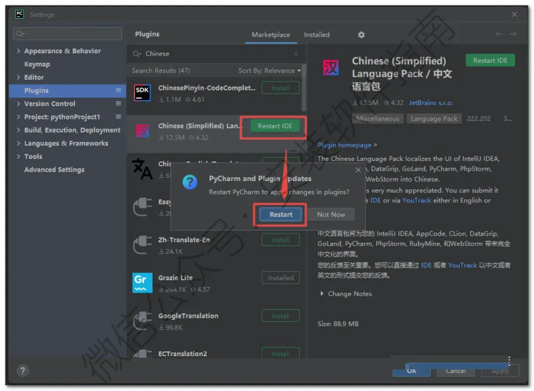The image size is (534, 391).
Task: Click the Search Results (47) label
Action: 161,71
